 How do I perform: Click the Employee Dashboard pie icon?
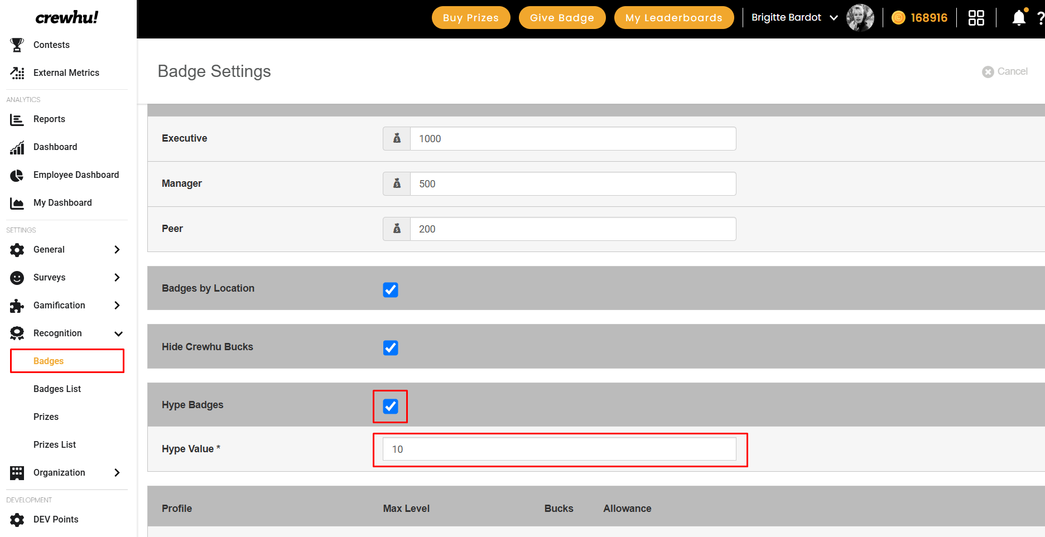click(x=17, y=175)
